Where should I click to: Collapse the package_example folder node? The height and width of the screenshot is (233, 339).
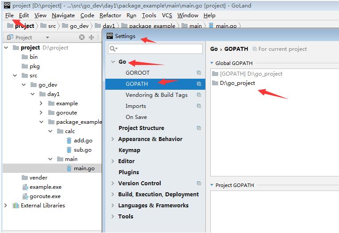click(41, 122)
